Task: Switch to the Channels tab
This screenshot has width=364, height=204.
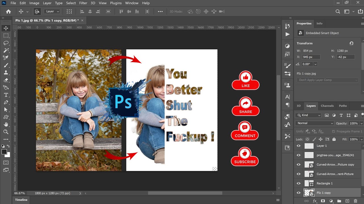Action: pyautogui.click(x=327, y=106)
